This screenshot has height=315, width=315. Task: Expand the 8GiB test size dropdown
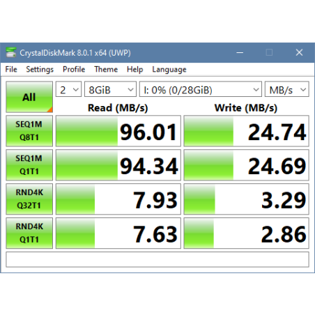110,89
